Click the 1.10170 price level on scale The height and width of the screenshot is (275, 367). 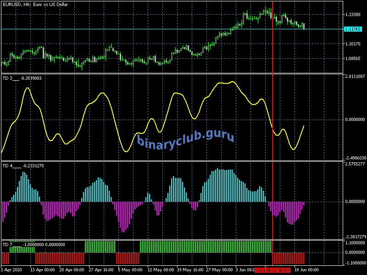click(354, 44)
